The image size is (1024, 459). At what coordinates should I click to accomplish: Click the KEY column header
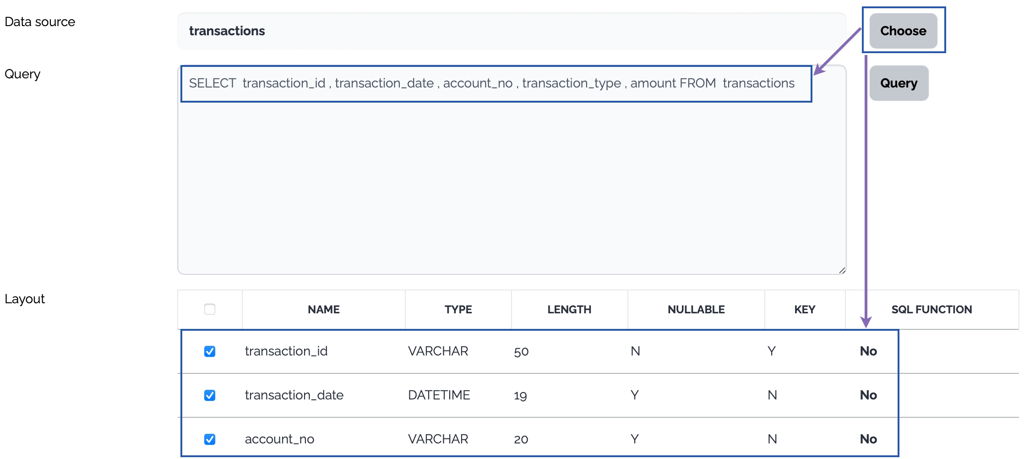tap(805, 310)
